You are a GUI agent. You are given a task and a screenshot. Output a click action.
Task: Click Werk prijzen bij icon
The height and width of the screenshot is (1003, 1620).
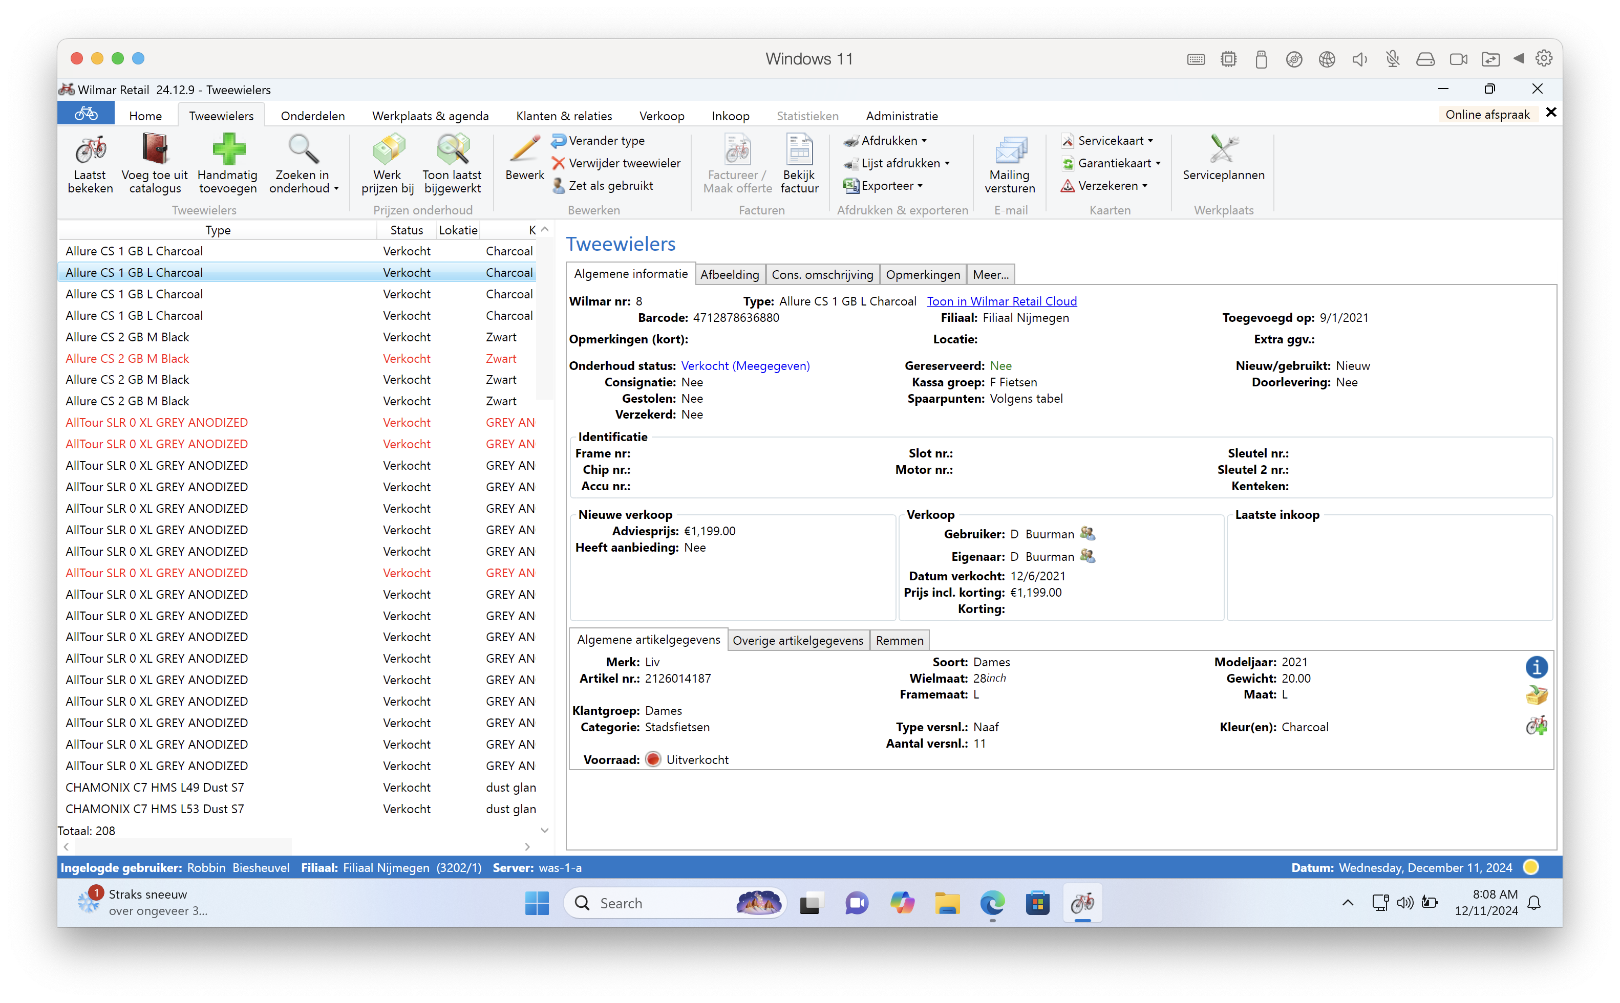point(388,149)
